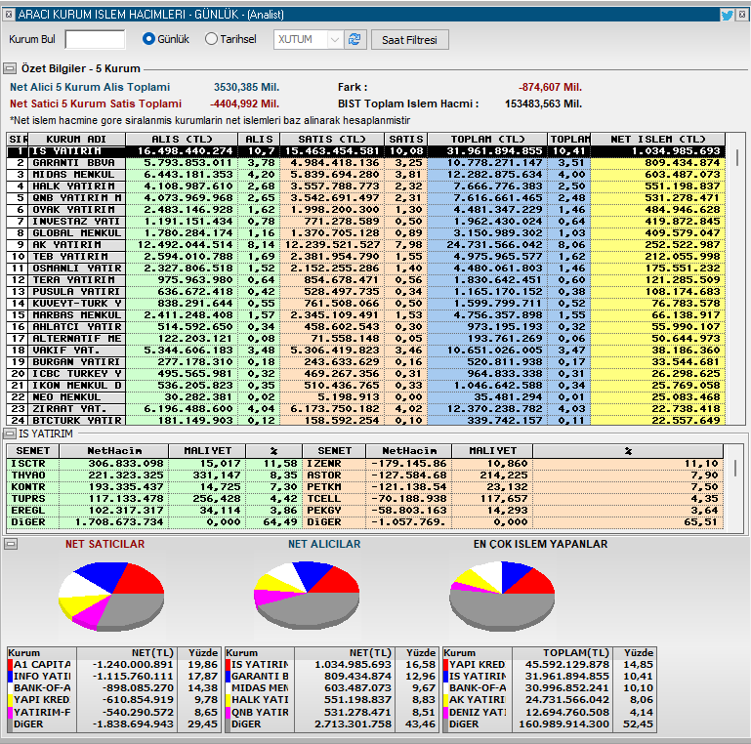Click the Twitter share icon
Screen dimensions: 751x744
click(x=727, y=15)
